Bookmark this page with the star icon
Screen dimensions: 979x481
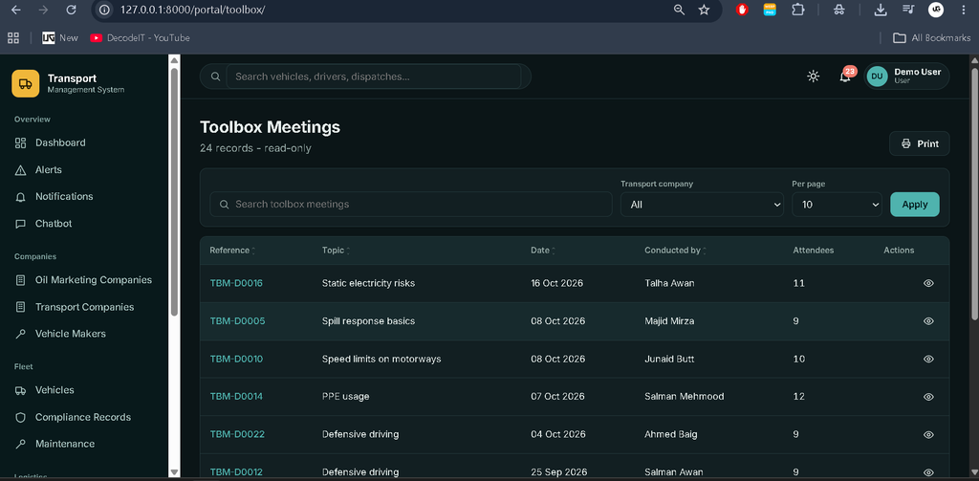pos(705,10)
